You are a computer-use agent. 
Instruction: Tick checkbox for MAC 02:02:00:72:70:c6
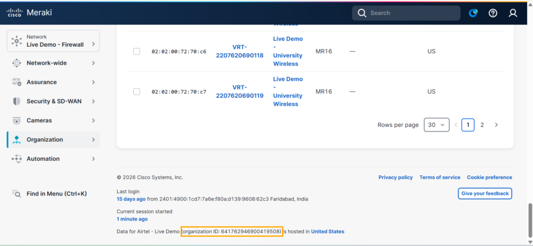137,51
